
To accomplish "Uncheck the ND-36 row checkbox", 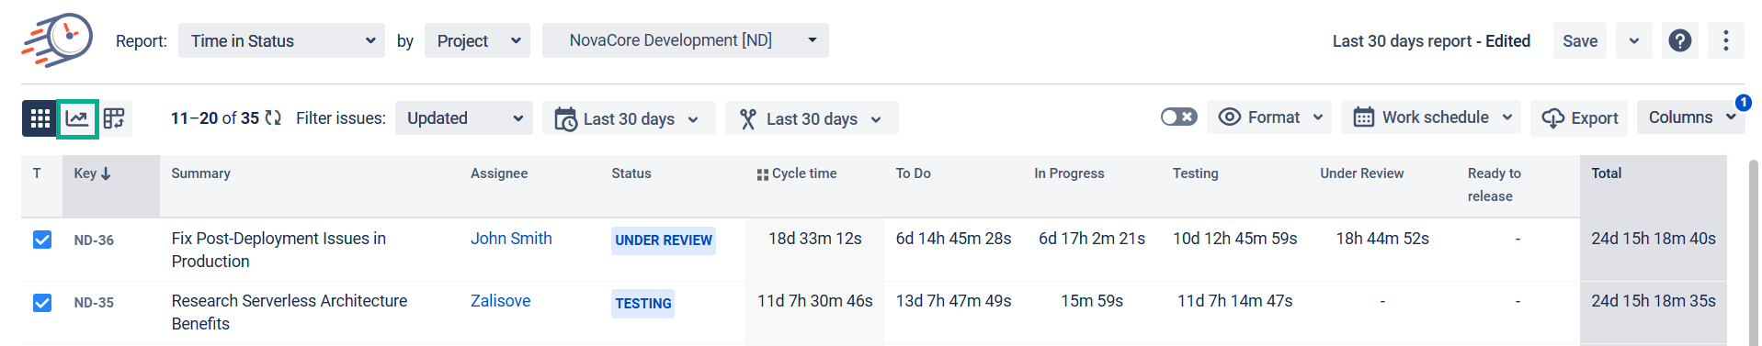I will pyautogui.click(x=42, y=240).
